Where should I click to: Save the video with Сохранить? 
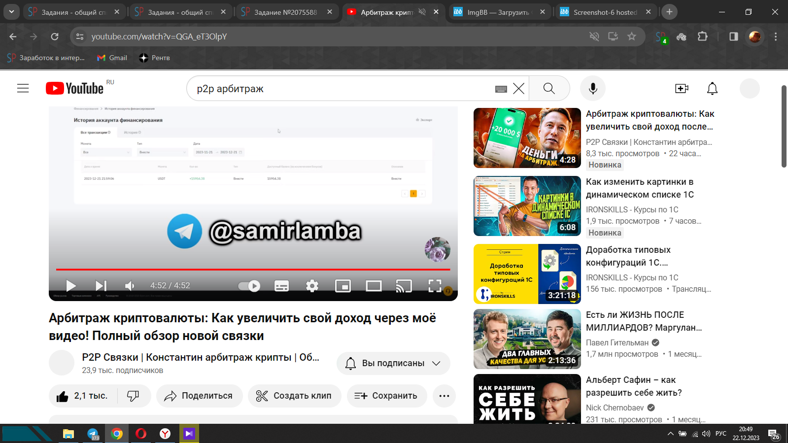click(386, 396)
